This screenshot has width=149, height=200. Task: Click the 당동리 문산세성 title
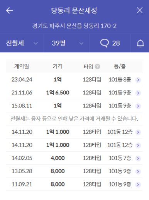tap(74, 10)
